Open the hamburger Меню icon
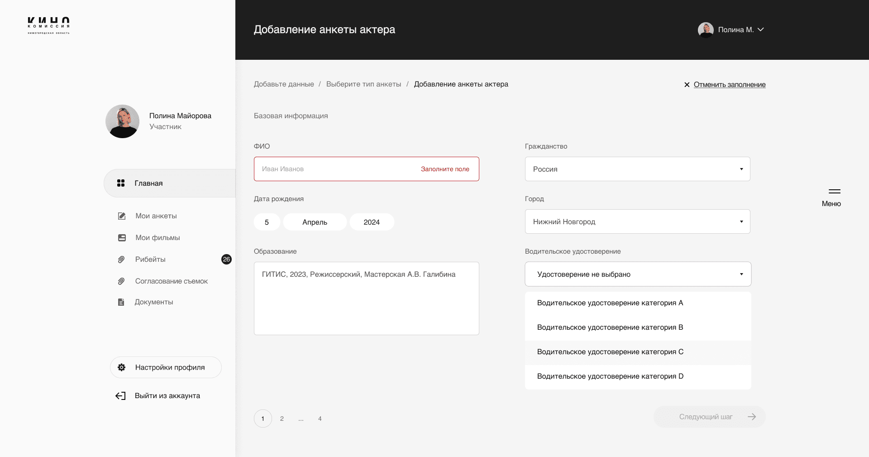Screen dimensions: 869x457 click(x=834, y=192)
